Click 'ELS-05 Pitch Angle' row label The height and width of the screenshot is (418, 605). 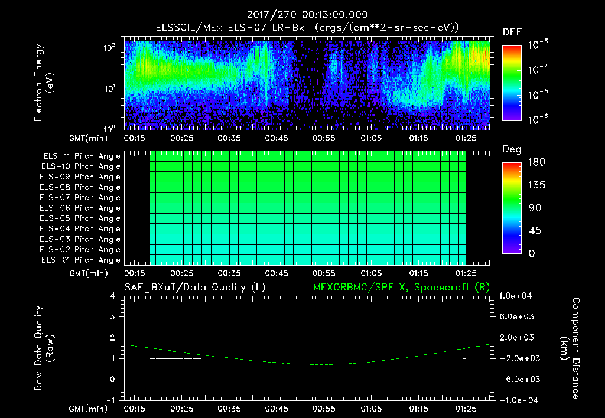pyautogui.click(x=80, y=218)
